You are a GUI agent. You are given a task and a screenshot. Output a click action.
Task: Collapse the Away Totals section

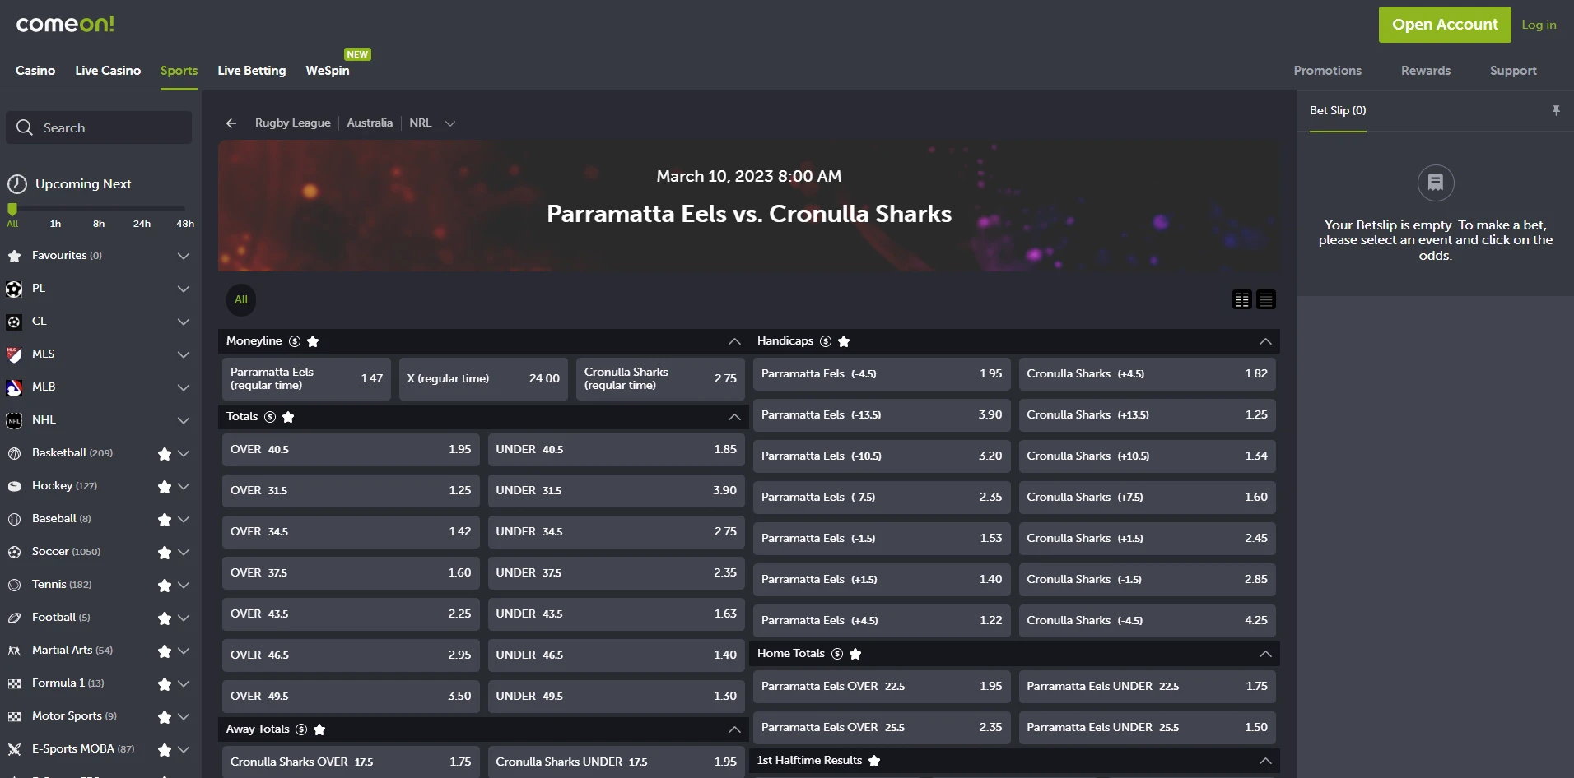[734, 729]
